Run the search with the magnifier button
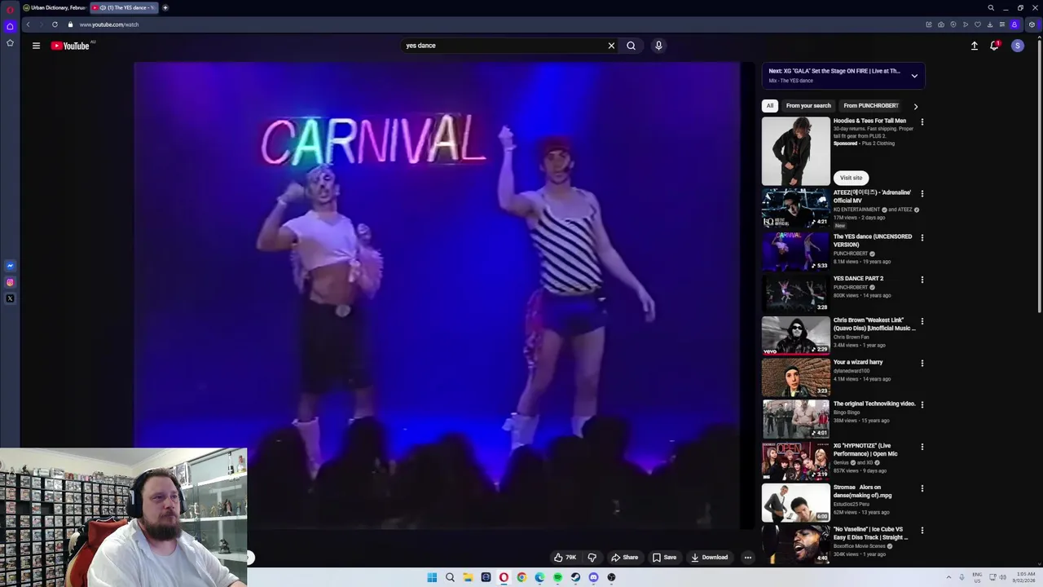 click(631, 46)
